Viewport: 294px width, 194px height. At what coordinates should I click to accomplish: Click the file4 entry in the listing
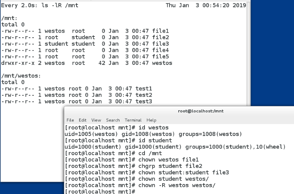pos(160,50)
